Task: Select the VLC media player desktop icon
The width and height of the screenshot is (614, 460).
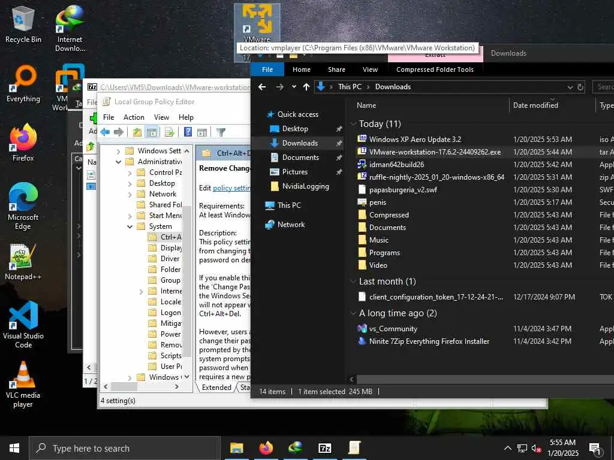Action: coord(23,385)
